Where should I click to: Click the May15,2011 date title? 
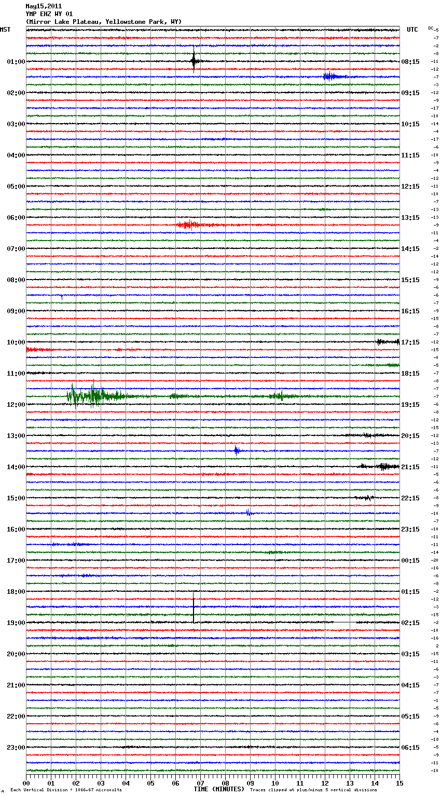[44, 6]
